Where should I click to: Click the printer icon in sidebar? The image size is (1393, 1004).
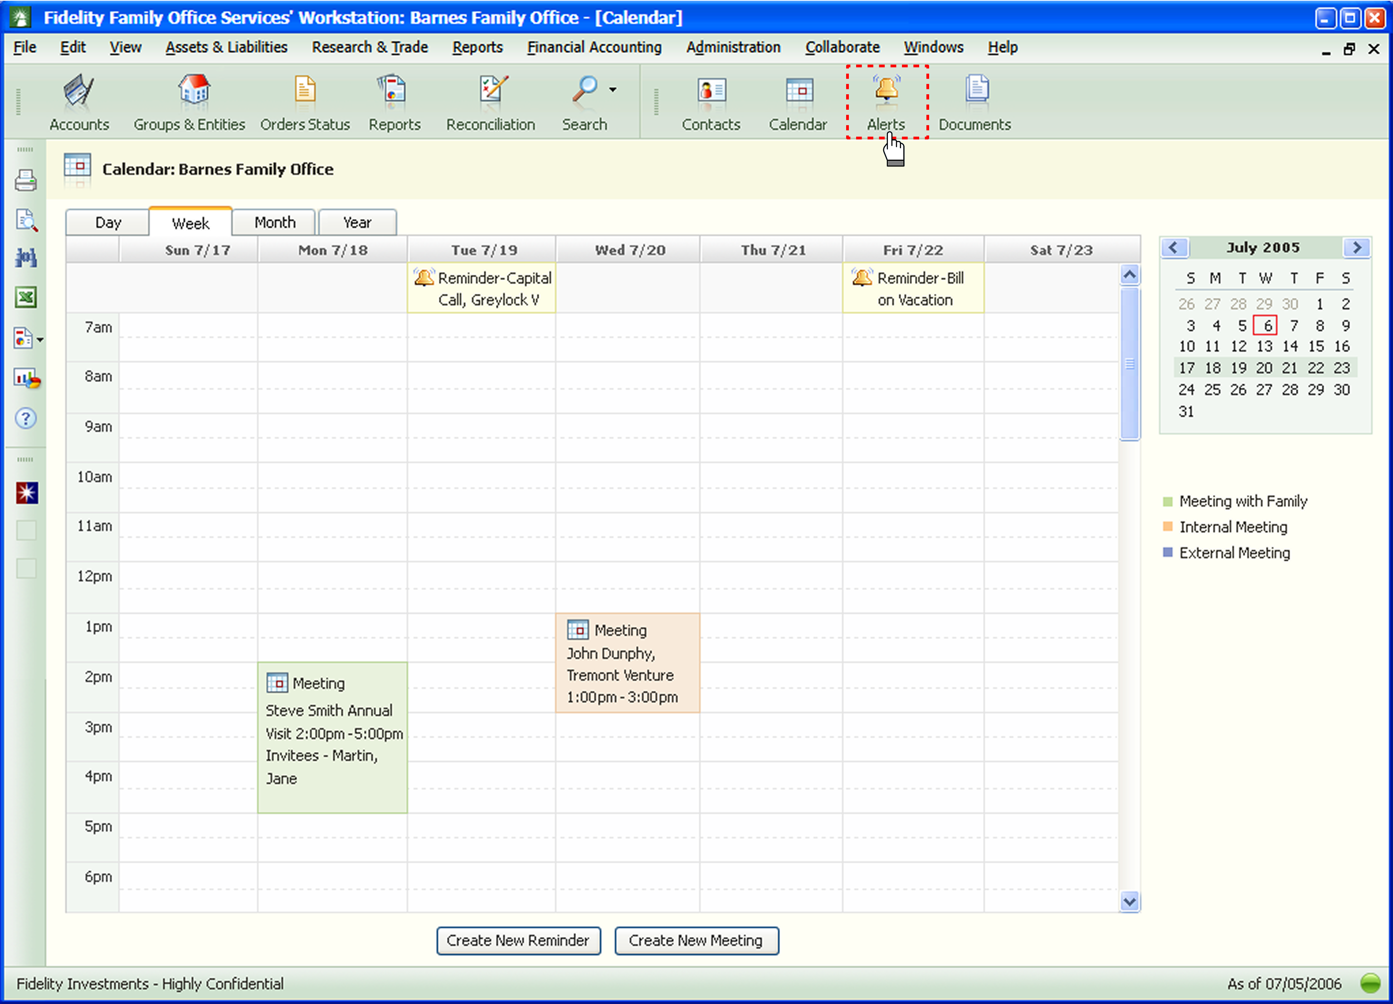pyautogui.click(x=26, y=180)
